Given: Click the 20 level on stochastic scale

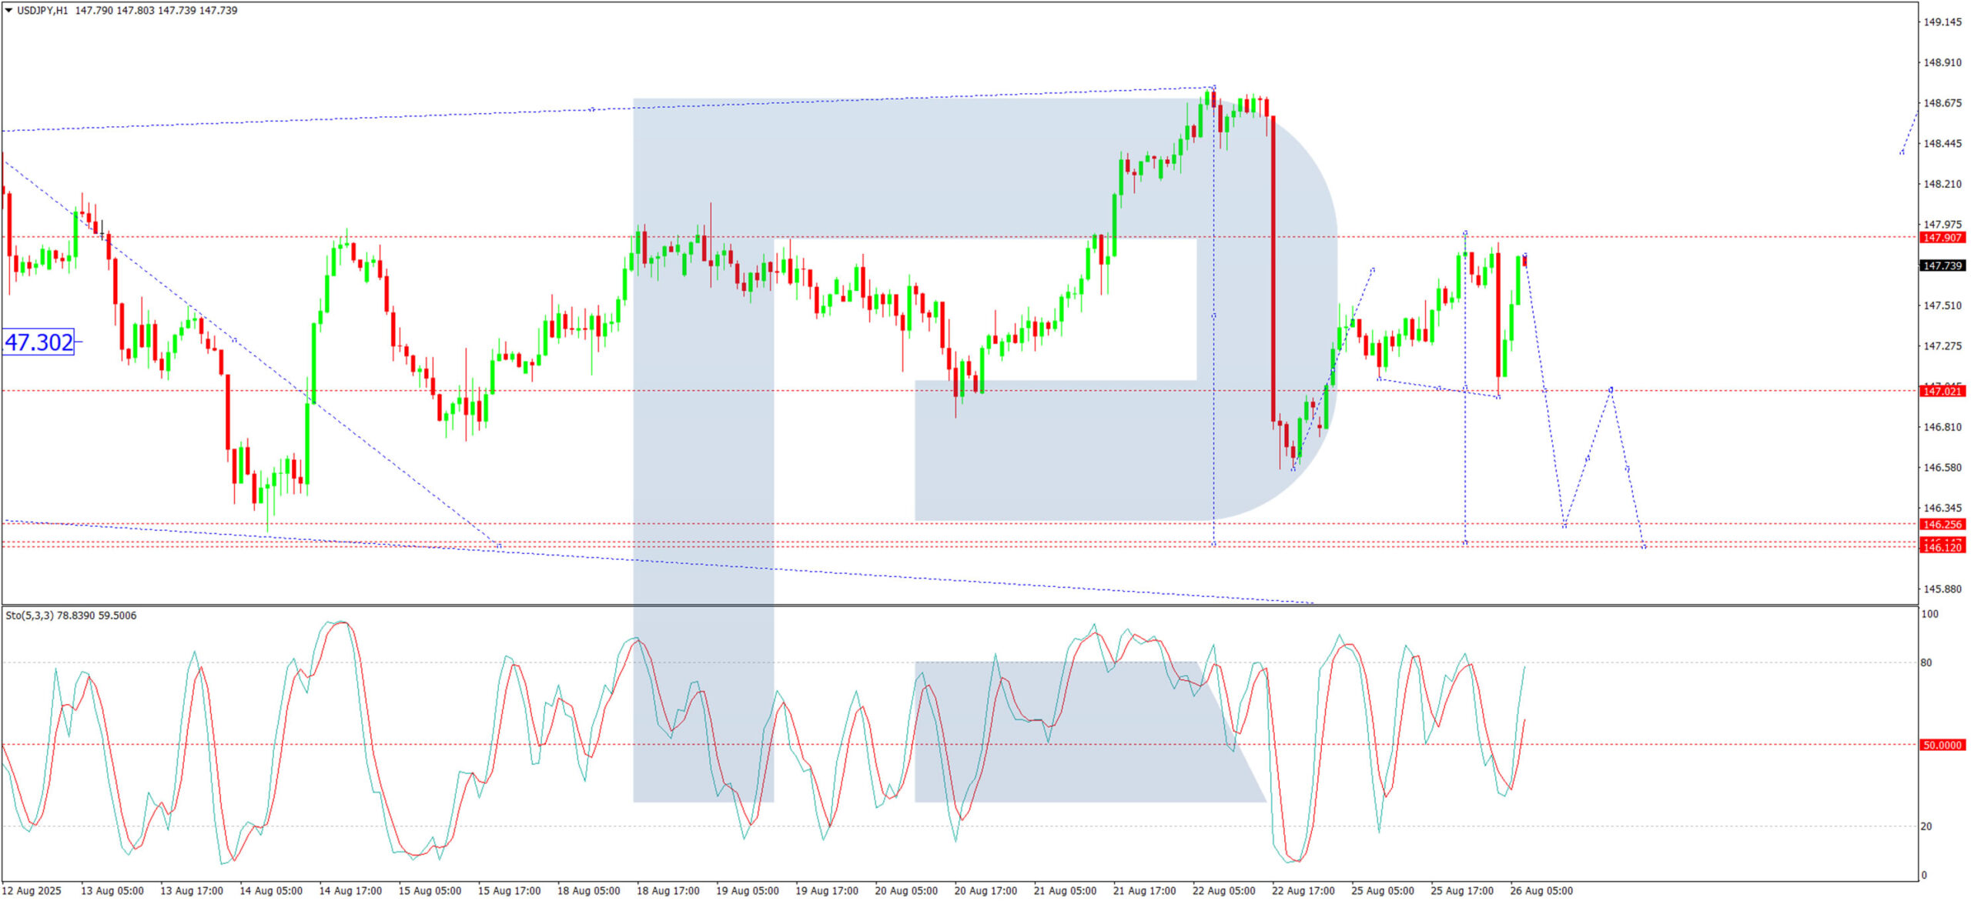Looking at the screenshot, I should (x=1926, y=826).
